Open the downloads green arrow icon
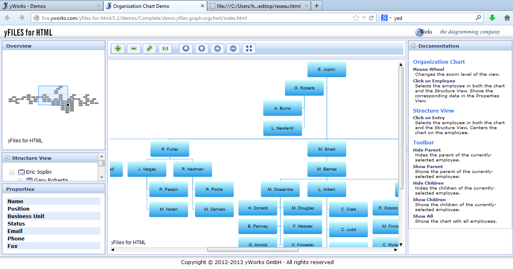This screenshot has width=513, height=269. point(492,18)
